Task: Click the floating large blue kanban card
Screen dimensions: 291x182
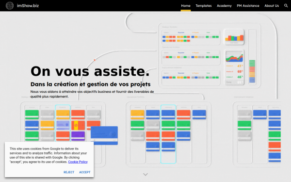Action: [104, 135]
